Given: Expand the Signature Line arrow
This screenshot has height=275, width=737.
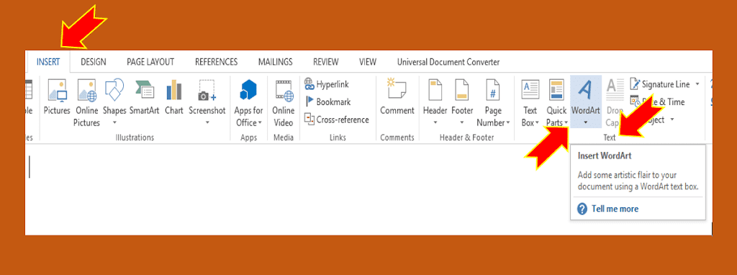Looking at the screenshot, I should coord(697,84).
